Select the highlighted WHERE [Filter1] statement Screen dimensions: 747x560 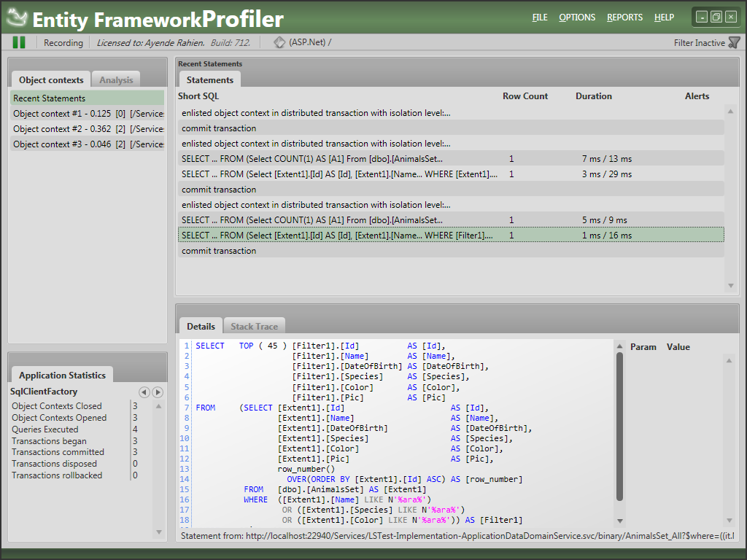click(x=451, y=236)
